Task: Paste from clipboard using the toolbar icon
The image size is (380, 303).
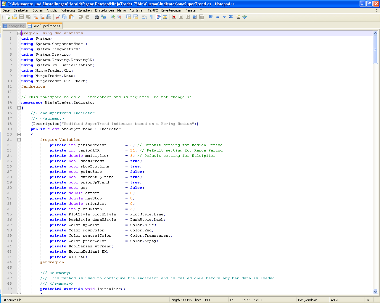Action: [72, 17]
